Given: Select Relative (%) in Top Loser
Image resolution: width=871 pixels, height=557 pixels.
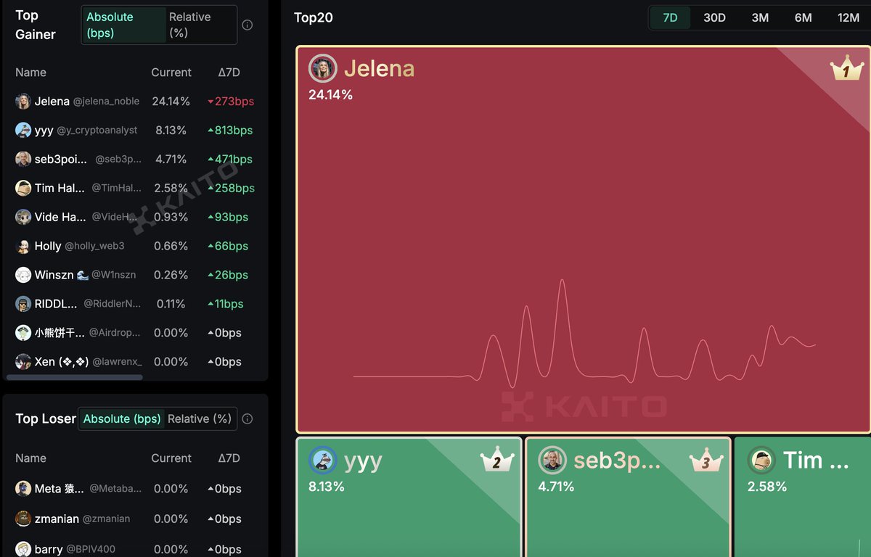Looking at the screenshot, I should click(200, 418).
